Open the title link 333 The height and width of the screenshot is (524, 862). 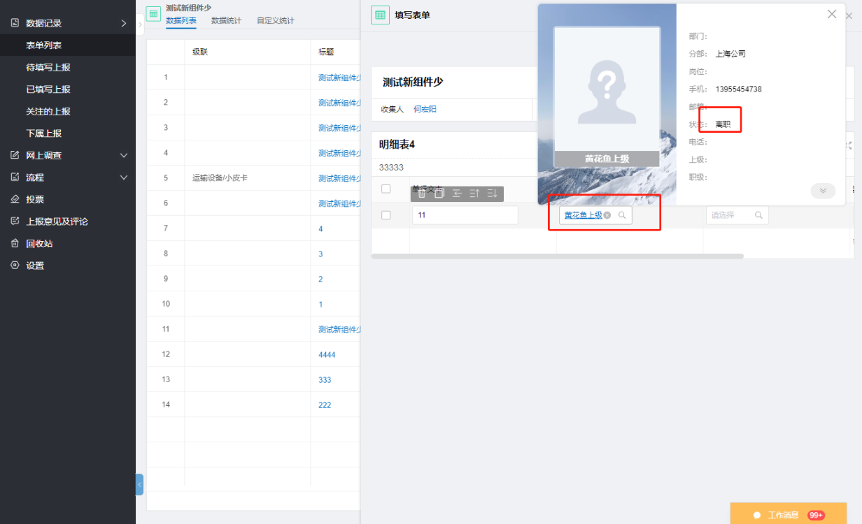pos(325,380)
